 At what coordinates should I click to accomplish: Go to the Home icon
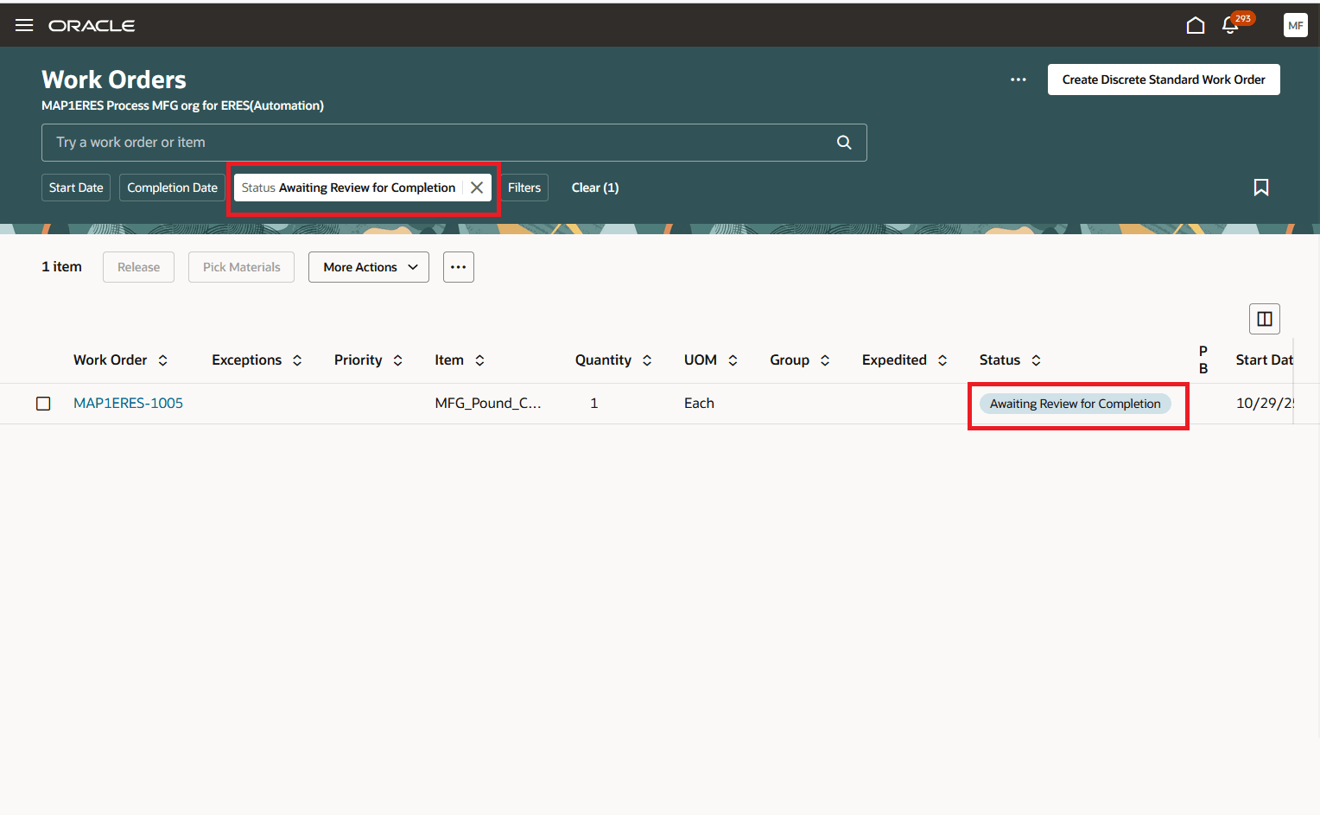point(1196,25)
